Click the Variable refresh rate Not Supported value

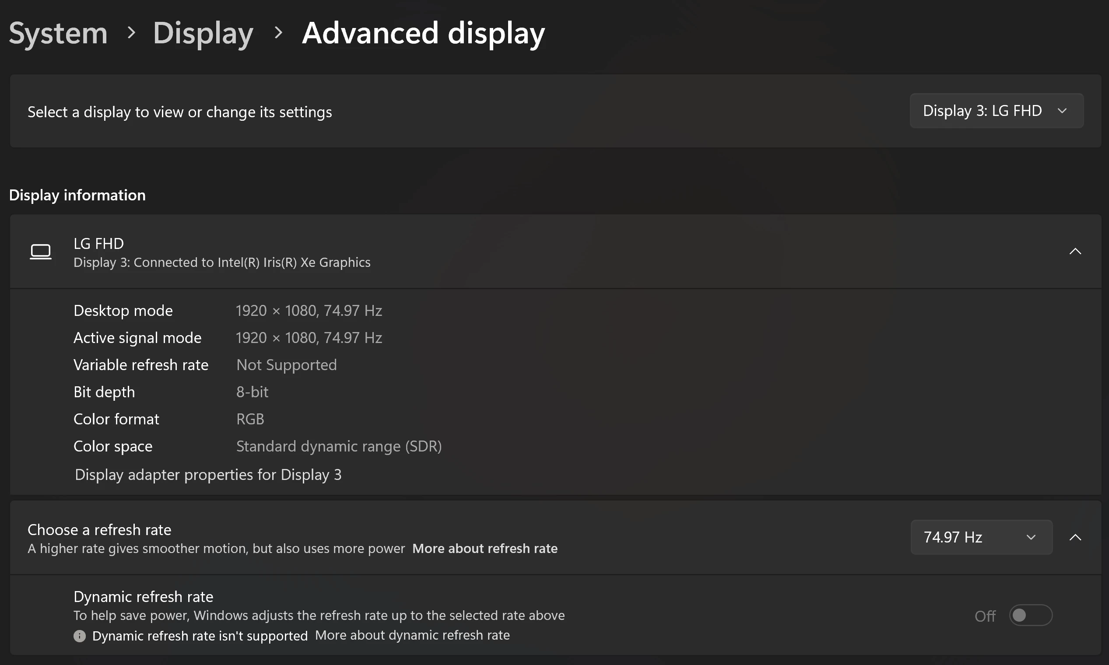coord(286,365)
